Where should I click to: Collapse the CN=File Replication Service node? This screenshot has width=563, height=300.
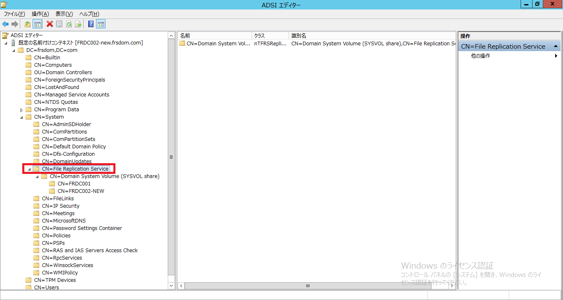[x=28, y=169]
